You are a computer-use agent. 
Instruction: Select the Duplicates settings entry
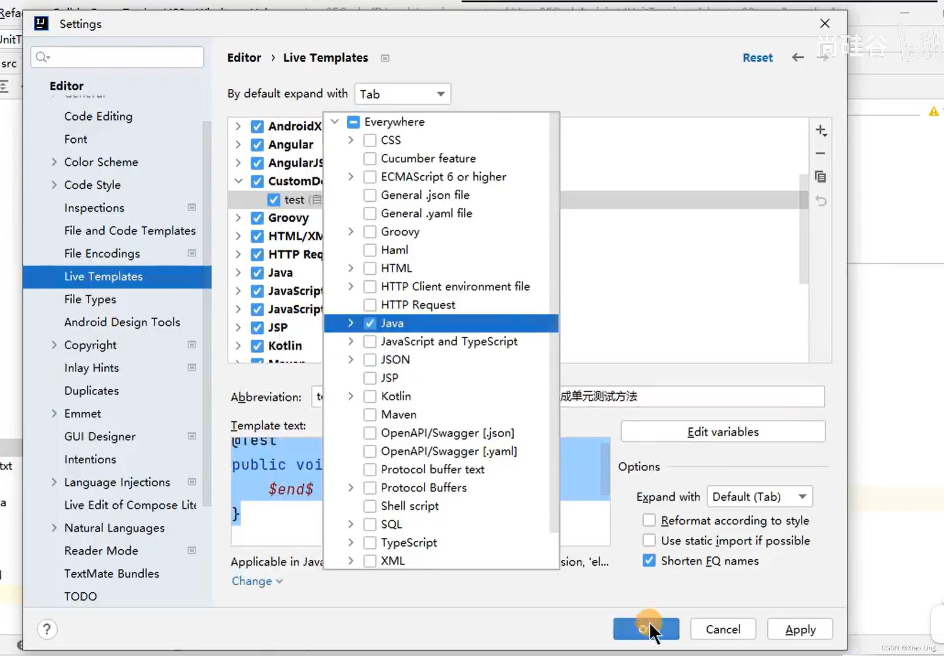91,390
